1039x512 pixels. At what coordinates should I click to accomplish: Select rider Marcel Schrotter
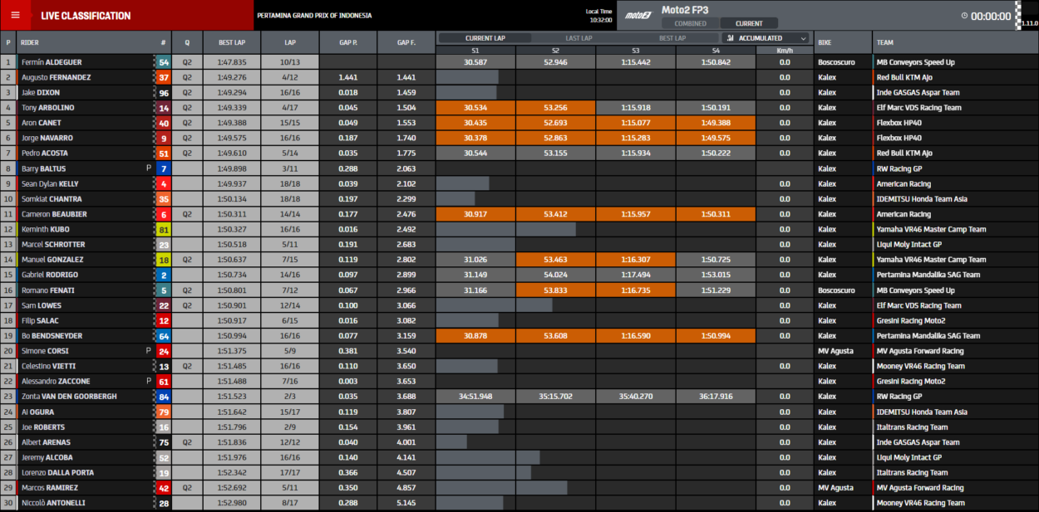coord(54,245)
